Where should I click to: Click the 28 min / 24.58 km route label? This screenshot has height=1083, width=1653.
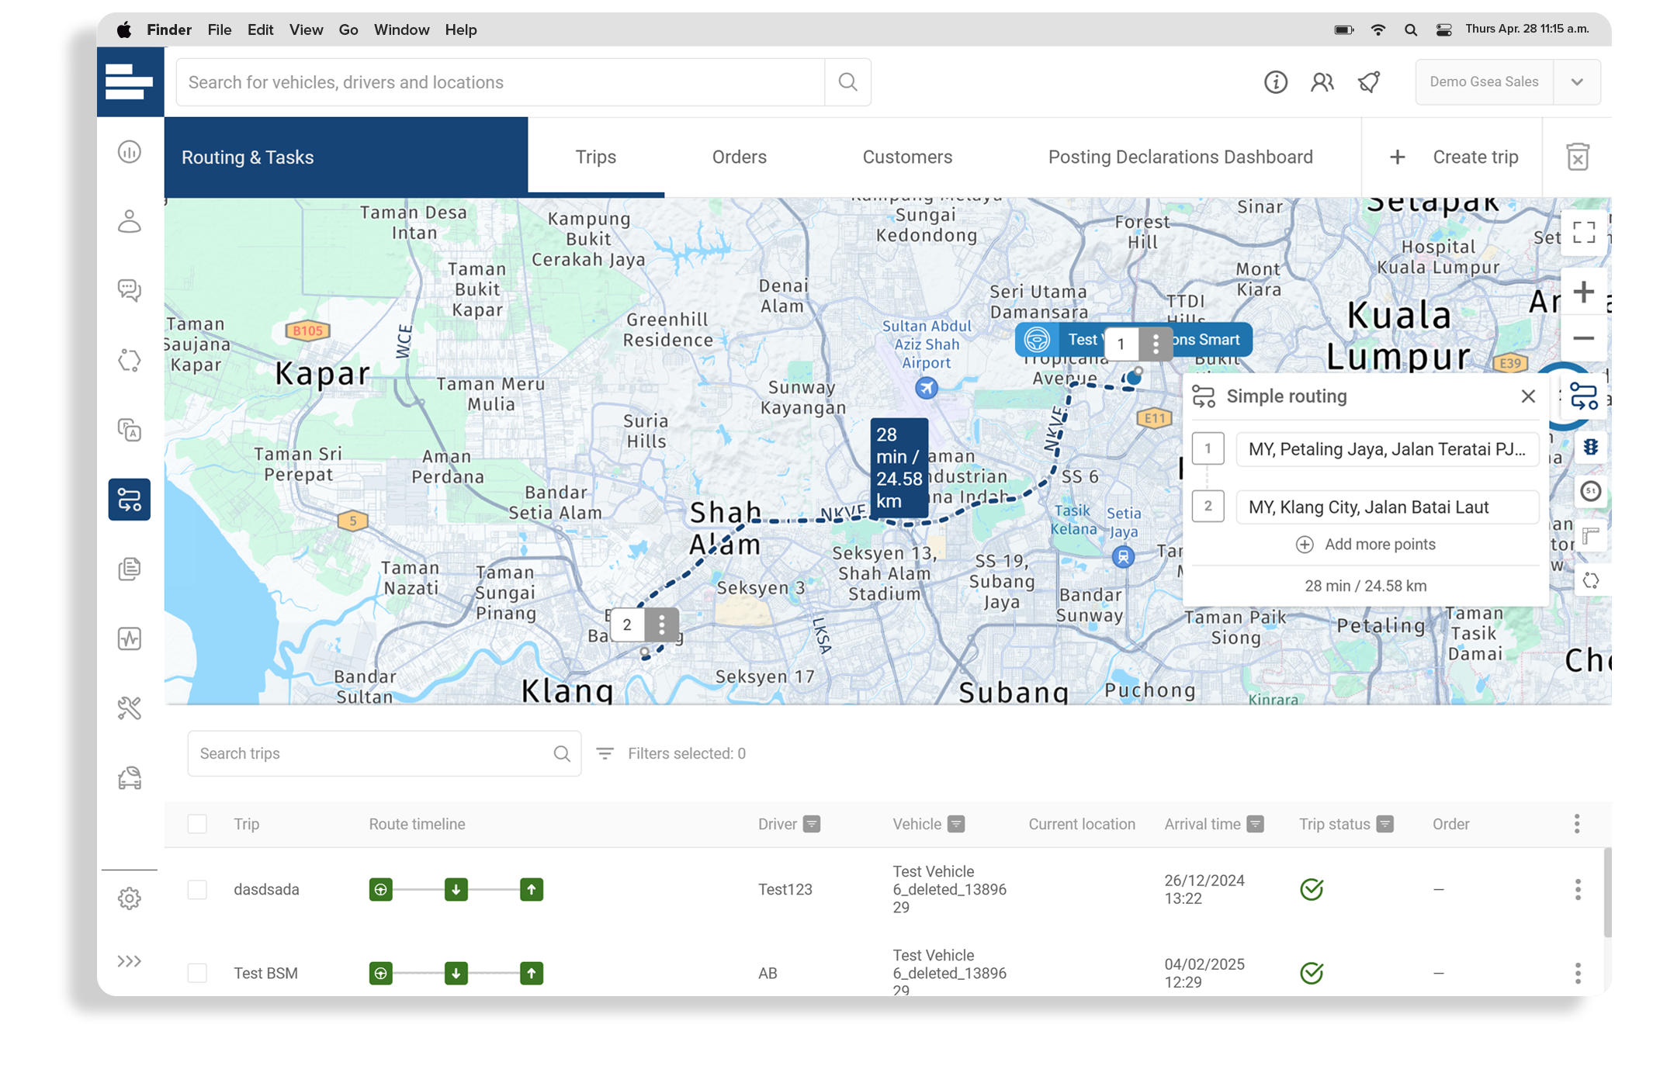click(x=899, y=468)
